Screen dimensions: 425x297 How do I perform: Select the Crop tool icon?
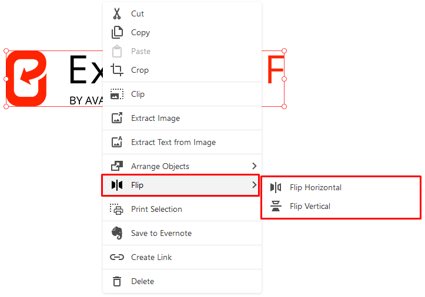point(117,70)
